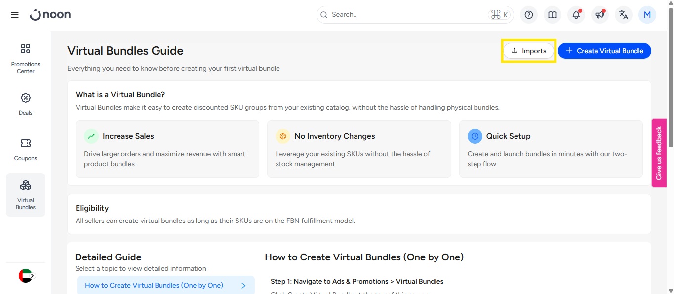Screen dimensions: 674x294
Task: Open the notifications bell
Action: (x=576, y=15)
